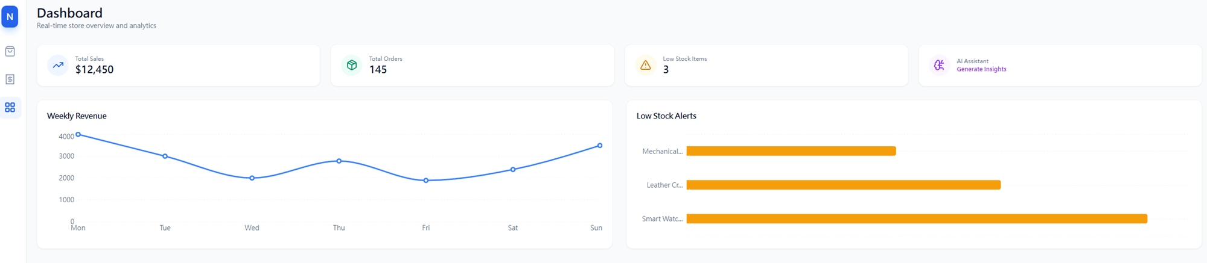Image resolution: width=1207 pixels, height=263 pixels.
Task: Click the Total Sales trending arrow icon
Action: 58,65
